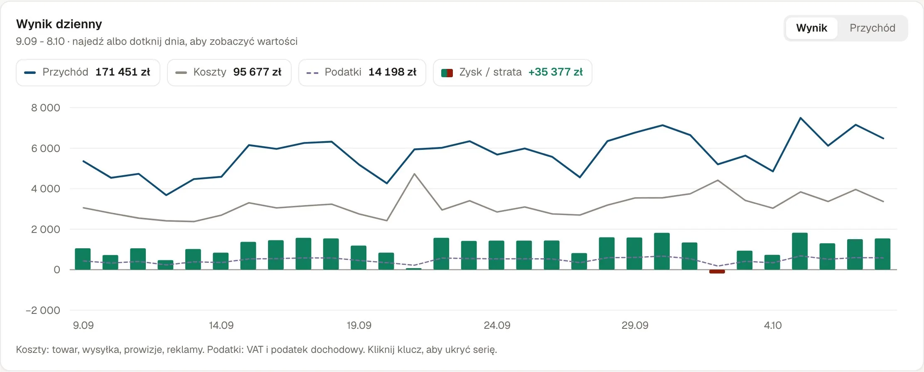Click the "6 000" y-axis label

46,148
